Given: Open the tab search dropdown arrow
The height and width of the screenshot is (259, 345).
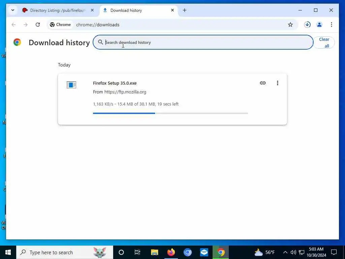Looking at the screenshot, I should point(13,10).
